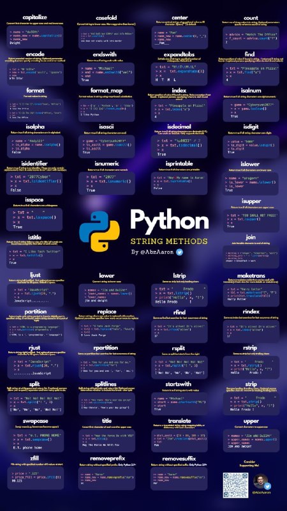Select the capitalize method heading
The image size is (287, 511).
tap(35, 18)
